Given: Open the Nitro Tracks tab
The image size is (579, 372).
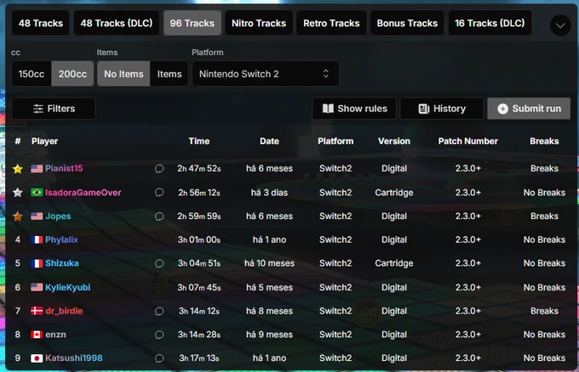Looking at the screenshot, I should (x=259, y=23).
